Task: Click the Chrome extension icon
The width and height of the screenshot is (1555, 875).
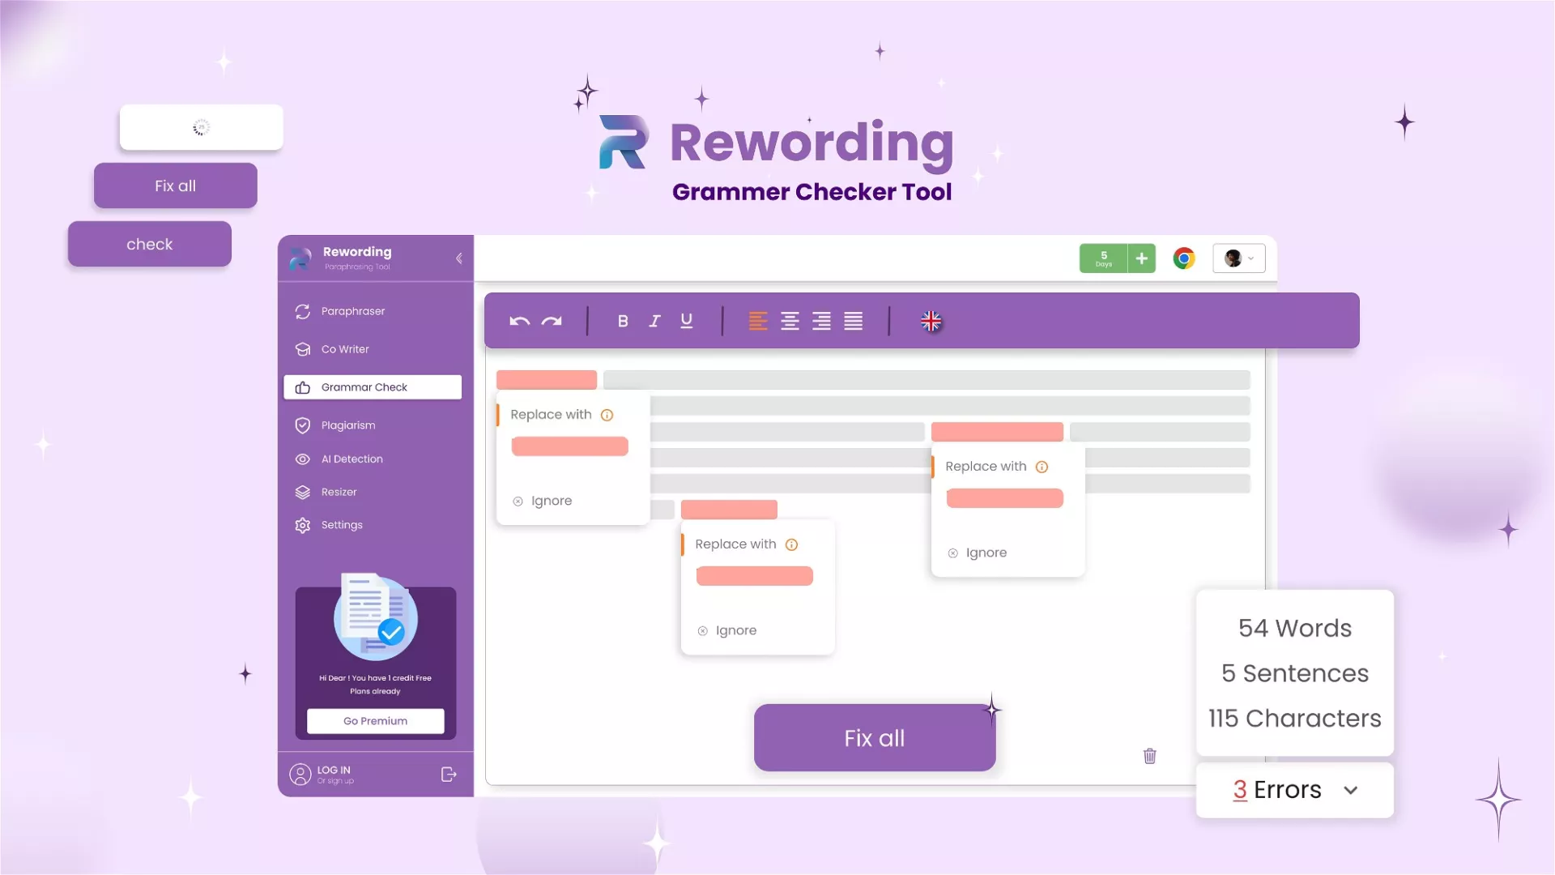Action: pos(1183,258)
